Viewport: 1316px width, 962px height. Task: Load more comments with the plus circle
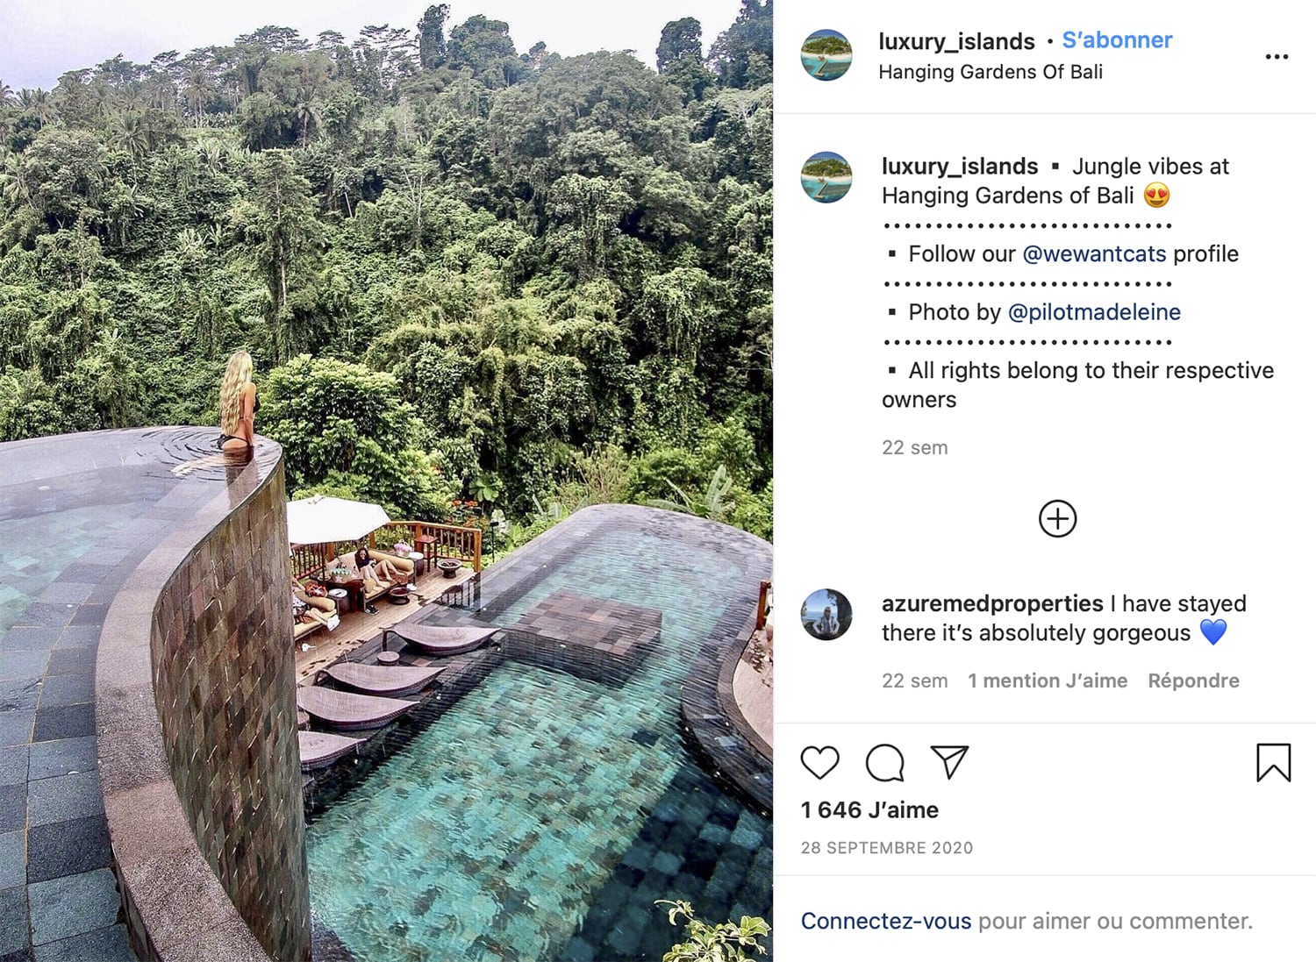(x=1057, y=519)
